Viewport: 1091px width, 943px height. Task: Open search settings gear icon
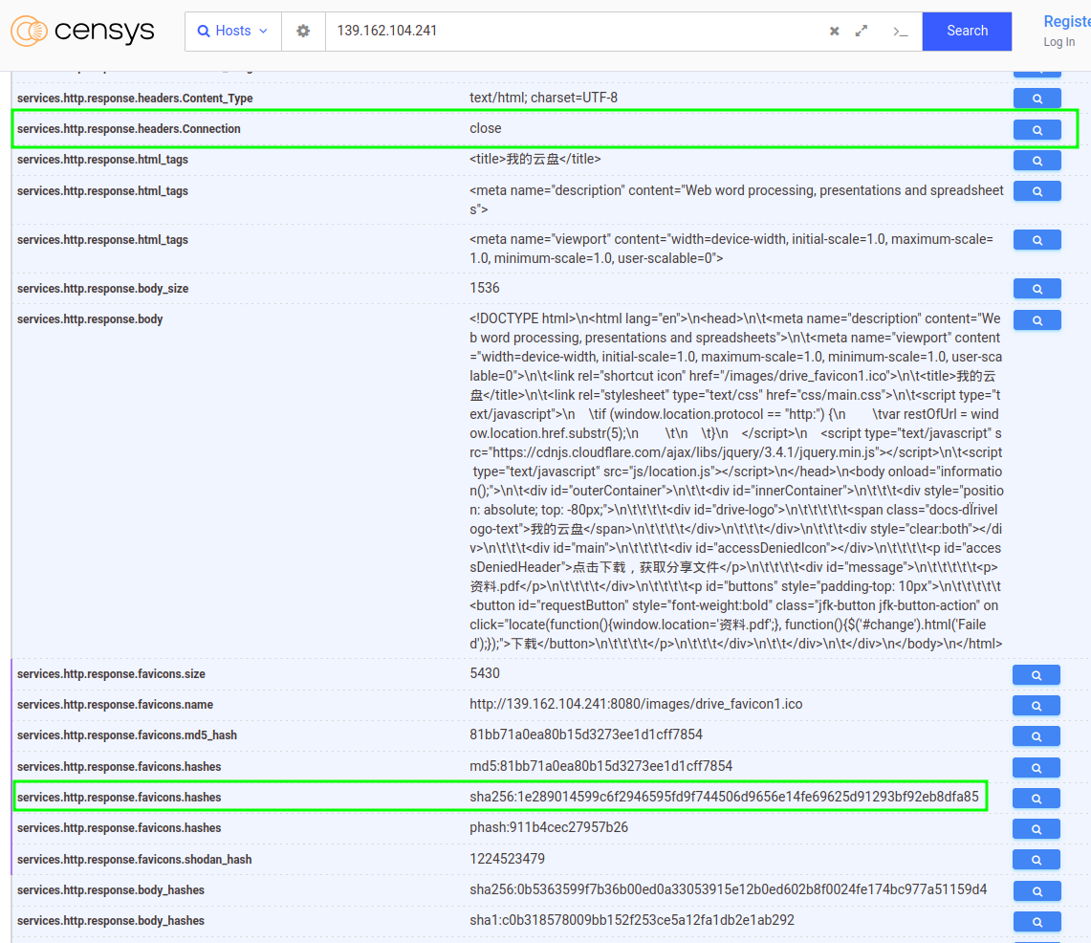click(303, 31)
